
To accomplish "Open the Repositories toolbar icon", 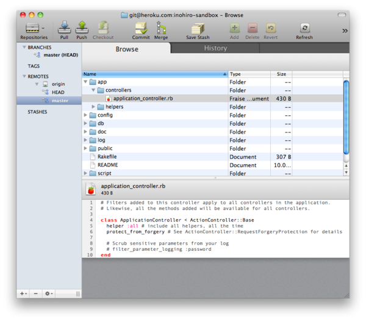I will (32, 28).
